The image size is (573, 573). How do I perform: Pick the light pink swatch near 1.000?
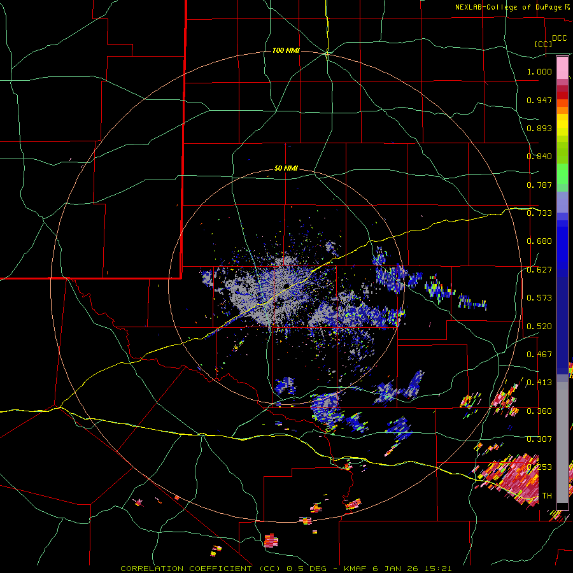[x=562, y=68]
